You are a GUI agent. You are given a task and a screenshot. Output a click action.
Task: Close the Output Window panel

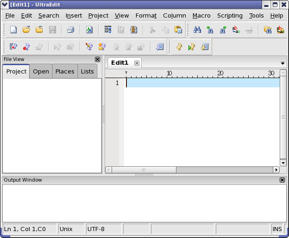(x=282, y=180)
